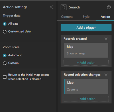Click the Record selection changes heading
Image resolution: width=114 pixels, height=112 pixels.
tap(82, 75)
